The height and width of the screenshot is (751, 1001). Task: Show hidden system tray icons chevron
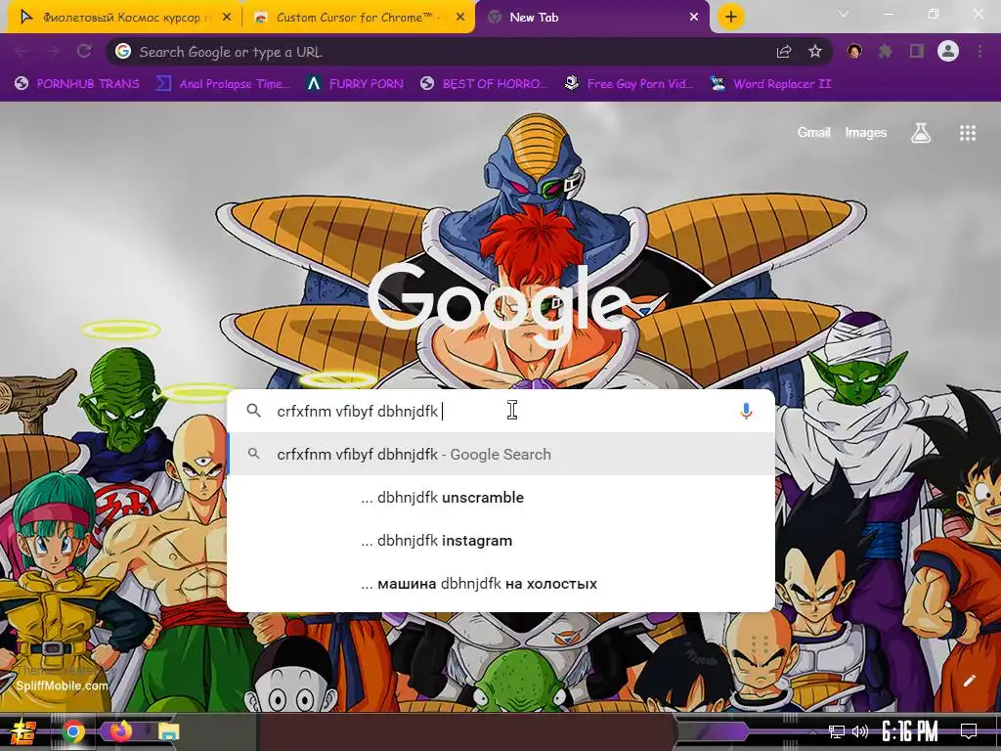pos(812,731)
